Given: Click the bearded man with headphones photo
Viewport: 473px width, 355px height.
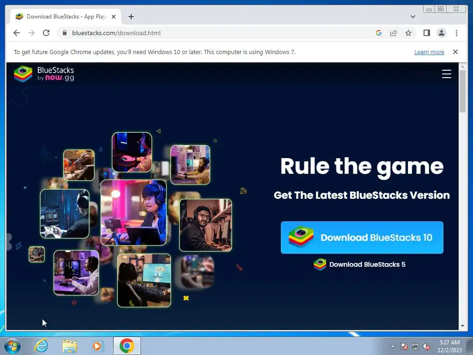Looking at the screenshot, I should (206, 225).
